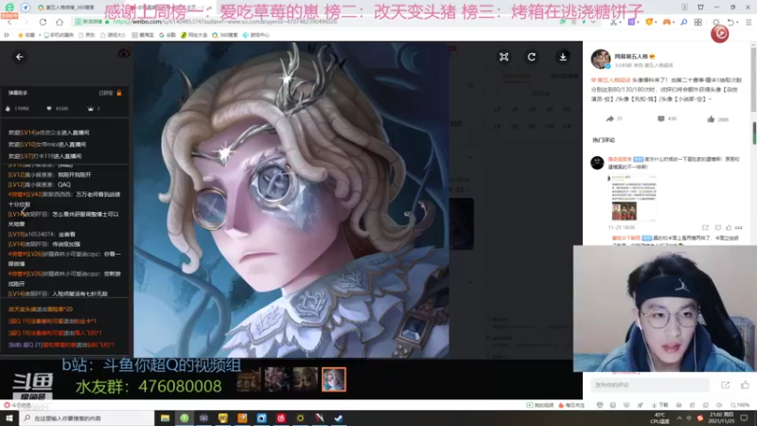This screenshot has width=757, height=426.
Task: Click the Weibo comment input field
Action: tap(650, 385)
